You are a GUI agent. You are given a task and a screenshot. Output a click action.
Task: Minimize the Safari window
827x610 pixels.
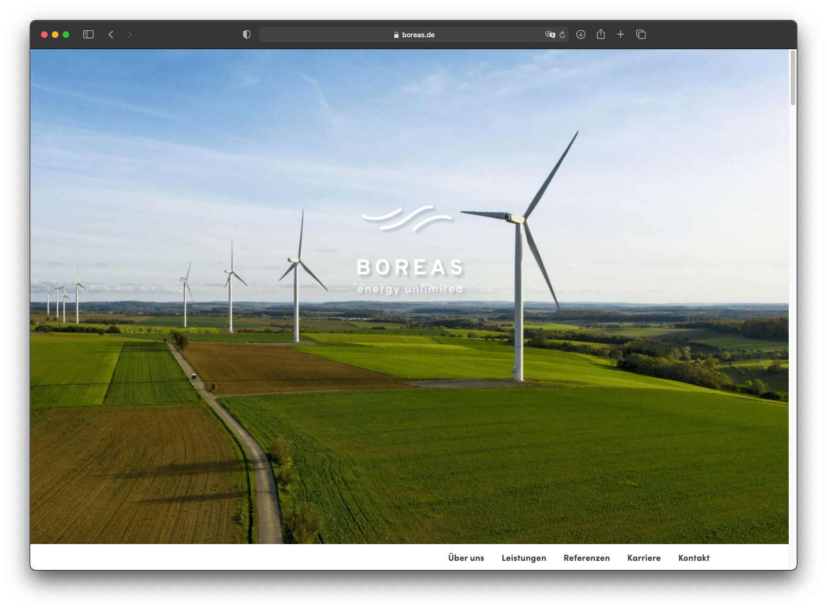click(55, 35)
